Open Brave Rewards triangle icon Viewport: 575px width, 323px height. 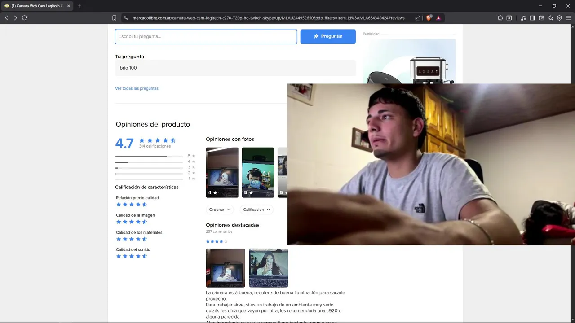(x=438, y=18)
